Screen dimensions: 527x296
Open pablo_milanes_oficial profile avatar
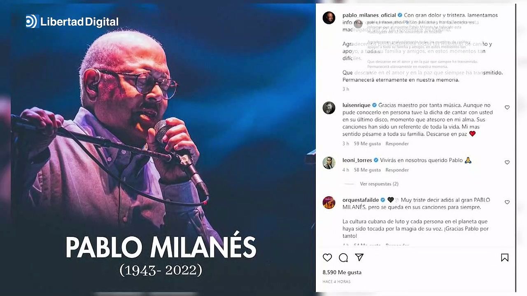click(329, 18)
